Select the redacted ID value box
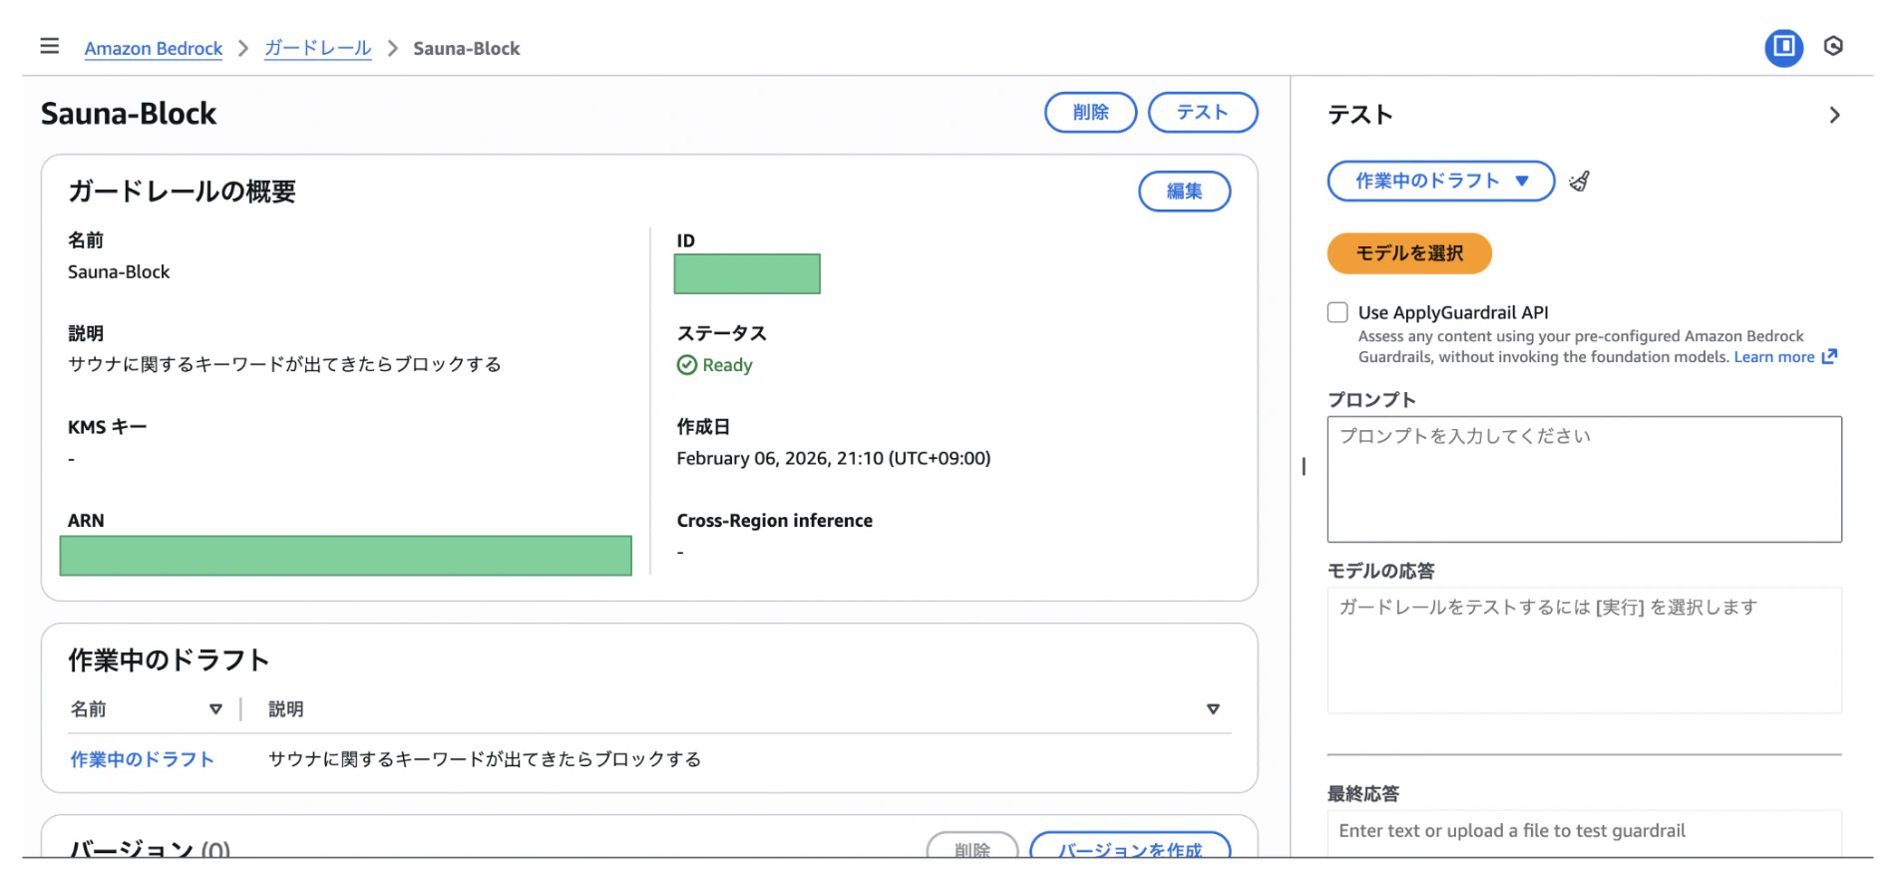Screen dimensions: 1899x882 (x=747, y=274)
